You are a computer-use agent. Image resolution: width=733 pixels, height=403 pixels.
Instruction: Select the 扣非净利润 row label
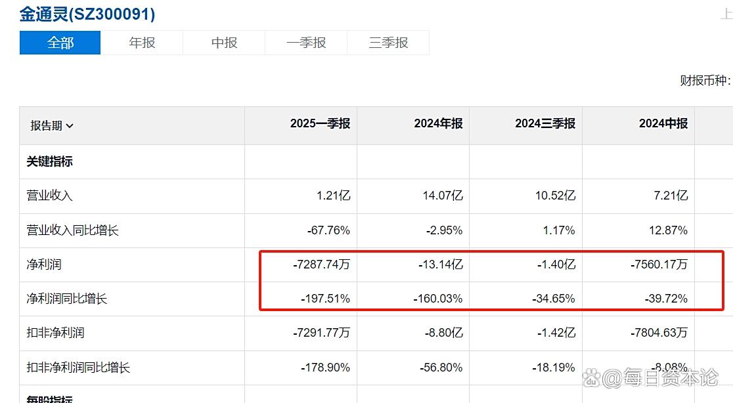click(x=55, y=333)
